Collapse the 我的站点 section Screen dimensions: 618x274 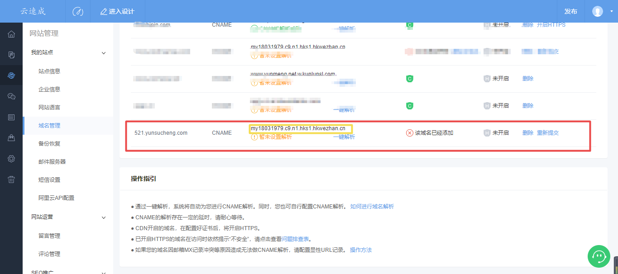[104, 53]
